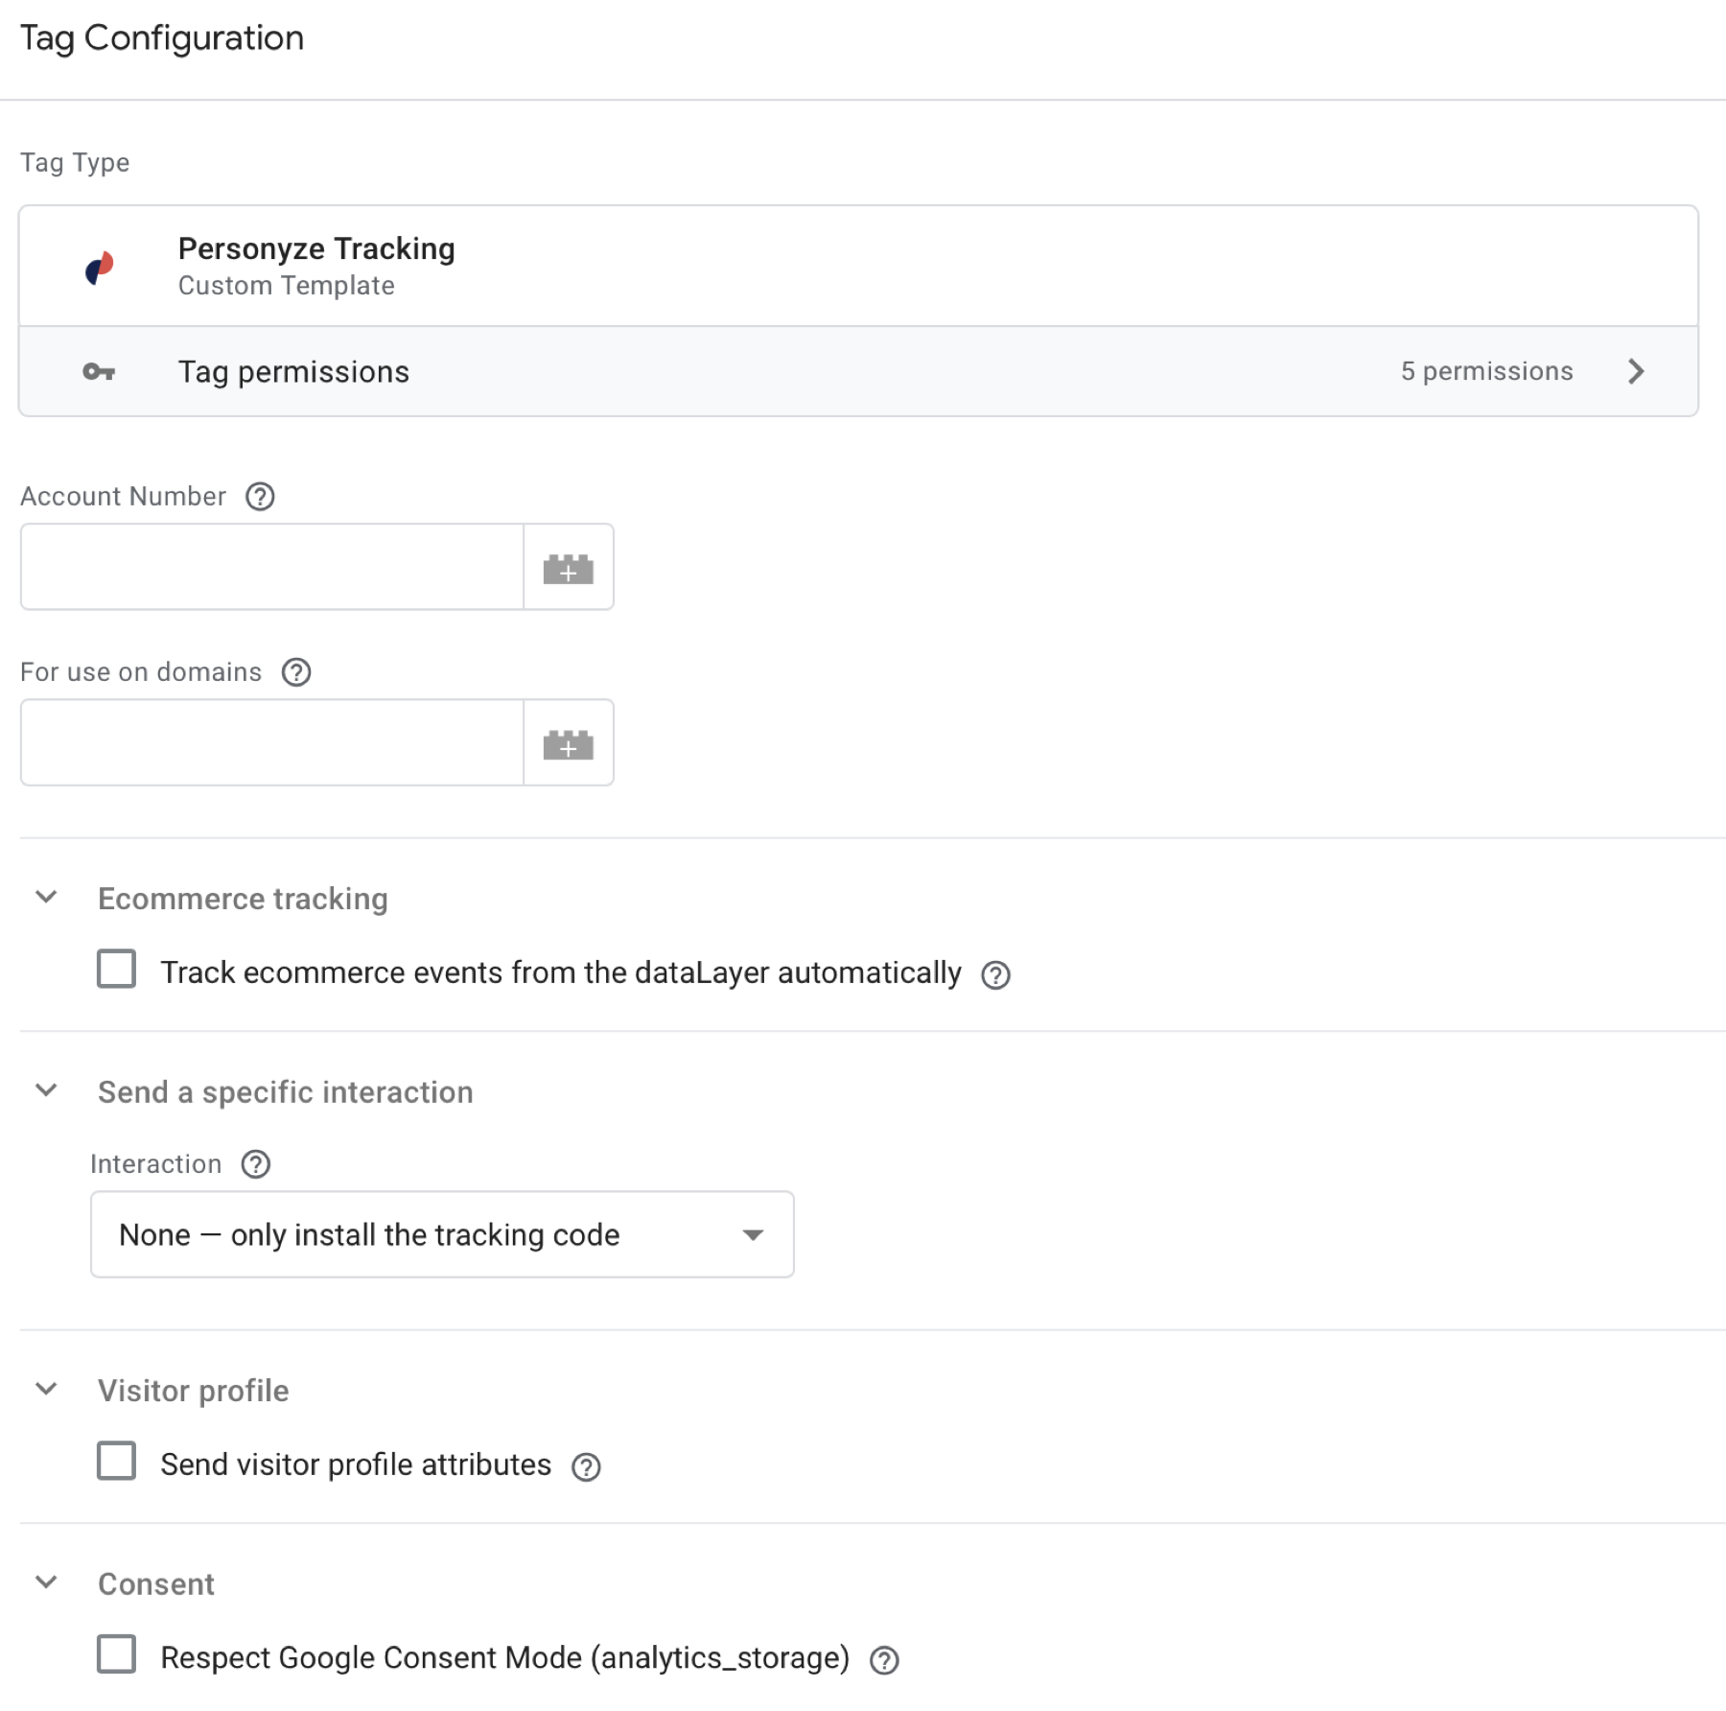This screenshot has width=1726, height=1711.
Task: Tick Respect Google Consent Mode checkbox
Action: [x=116, y=1654]
